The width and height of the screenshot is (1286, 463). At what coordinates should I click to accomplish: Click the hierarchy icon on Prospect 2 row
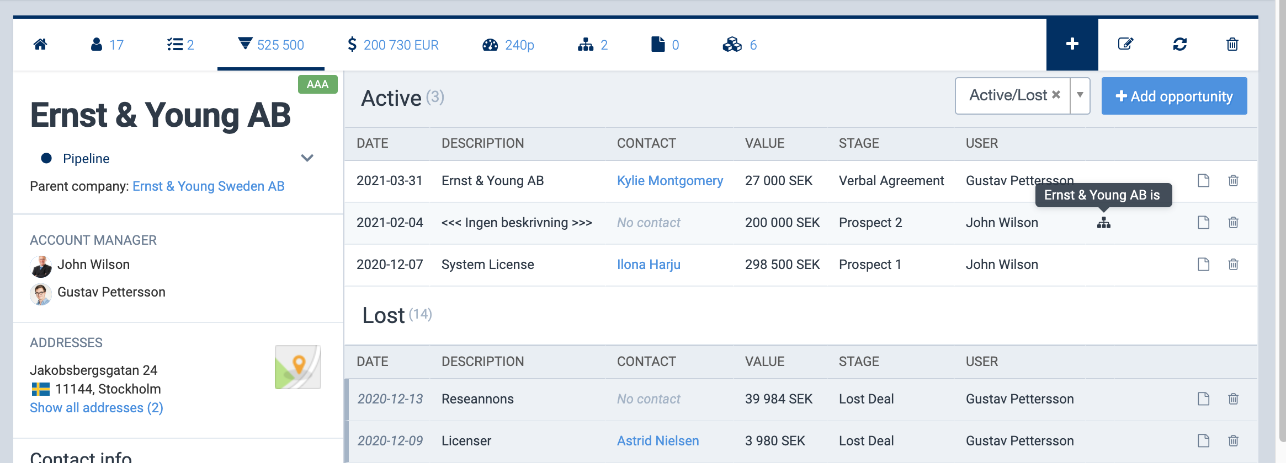[1104, 223]
